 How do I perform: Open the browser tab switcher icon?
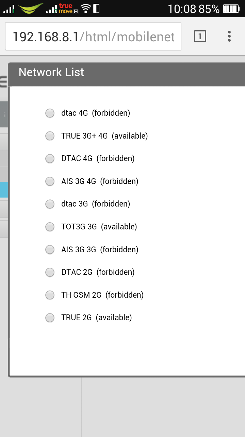pyautogui.click(x=200, y=36)
